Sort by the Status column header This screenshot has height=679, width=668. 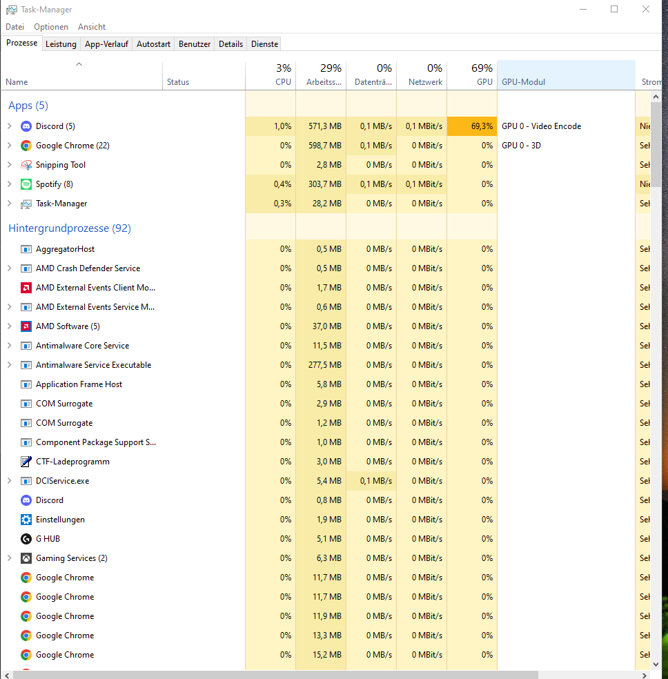[204, 75]
